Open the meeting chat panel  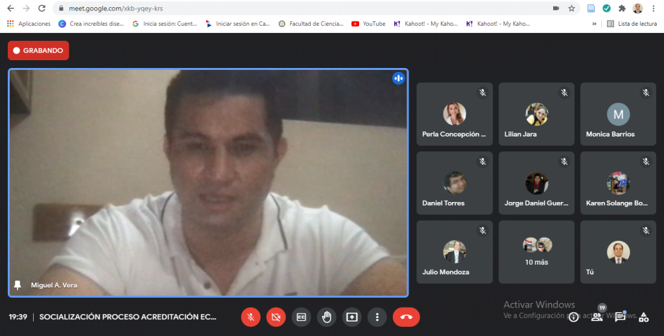tap(620, 317)
